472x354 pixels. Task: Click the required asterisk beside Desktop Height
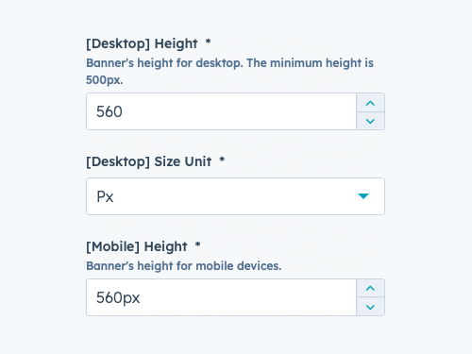[208, 42]
